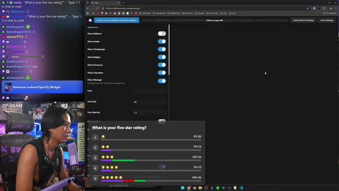Open Windows Start menu
This screenshot has height=191, width=339.
[183, 188]
